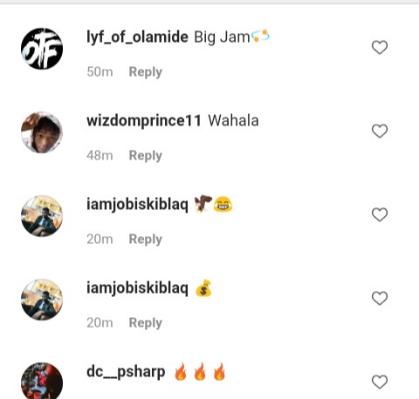Visit lyf_of_olamide username link

pyautogui.click(x=137, y=37)
